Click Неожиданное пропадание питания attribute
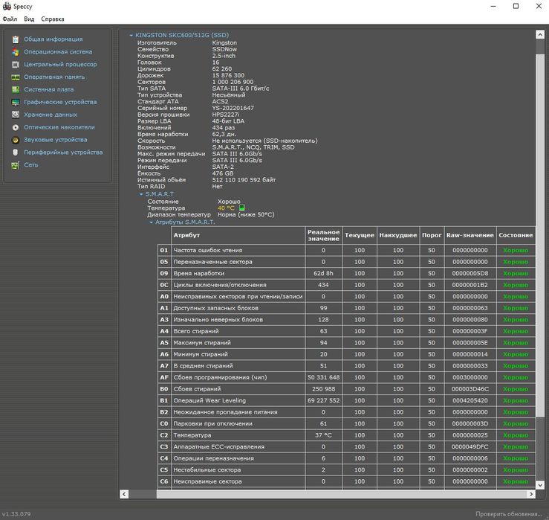 225,412
